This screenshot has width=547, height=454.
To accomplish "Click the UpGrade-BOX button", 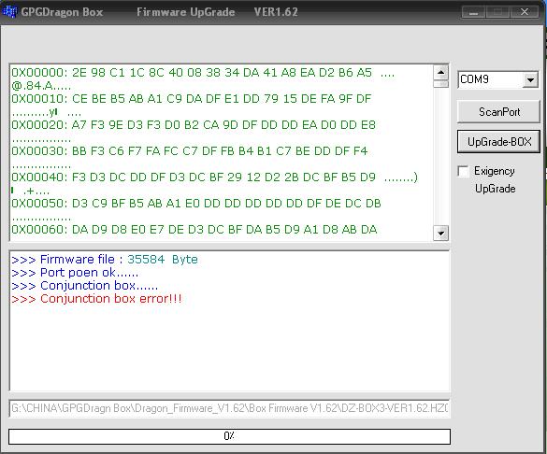I will pos(498,142).
